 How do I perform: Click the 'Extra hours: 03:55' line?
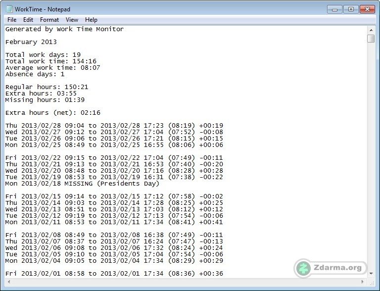41,94
